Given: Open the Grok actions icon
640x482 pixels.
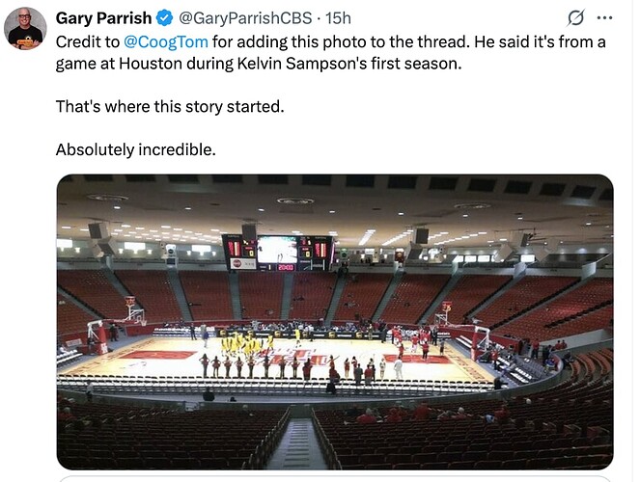Looking at the screenshot, I should [x=576, y=18].
